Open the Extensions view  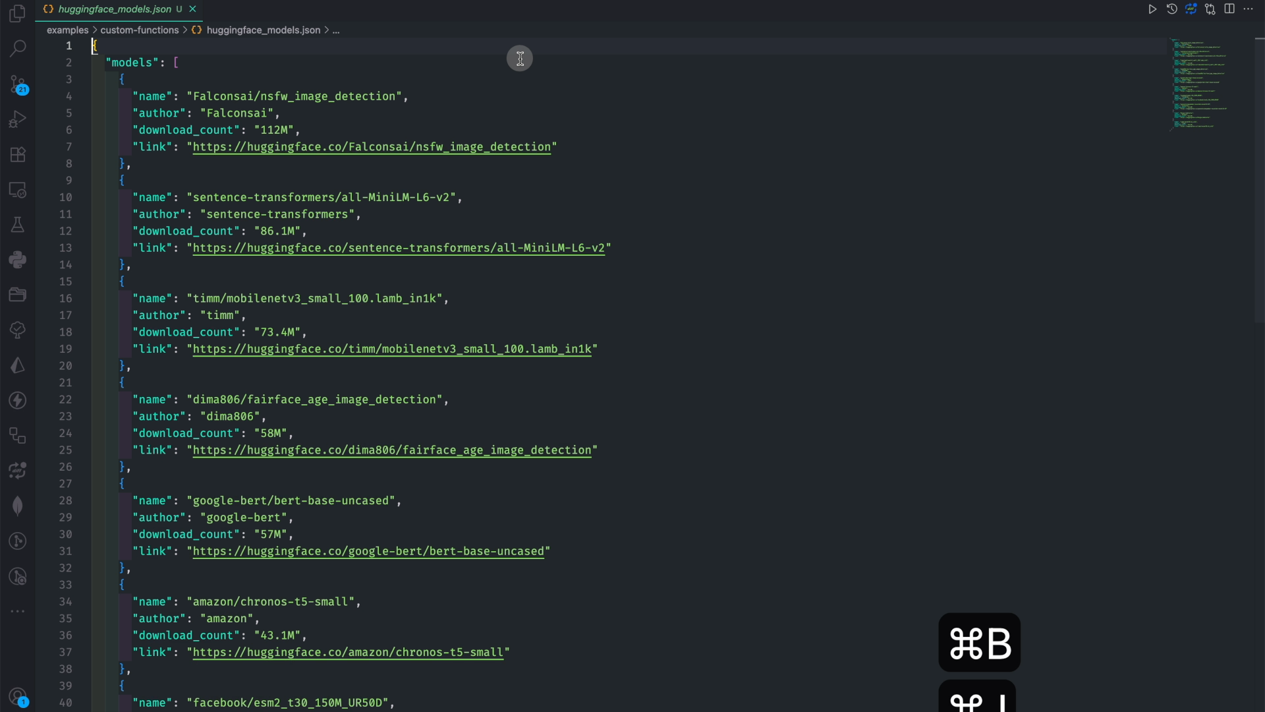tap(18, 155)
